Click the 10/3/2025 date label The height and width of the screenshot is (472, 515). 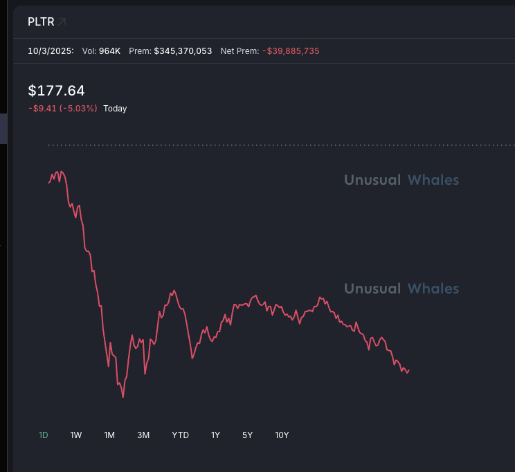pyautogui.click(x=51, y=51)
